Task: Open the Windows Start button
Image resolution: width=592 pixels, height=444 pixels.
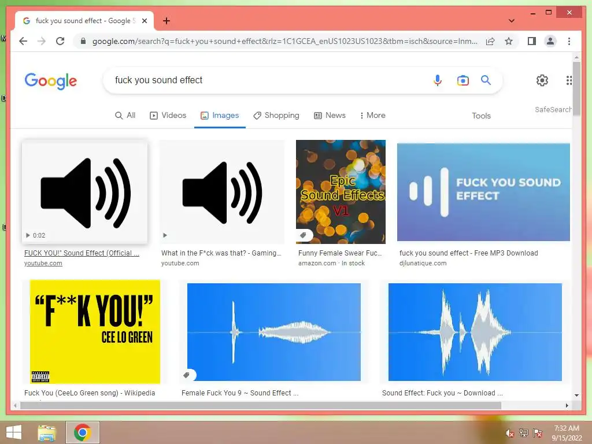Action: click(14, 432)
